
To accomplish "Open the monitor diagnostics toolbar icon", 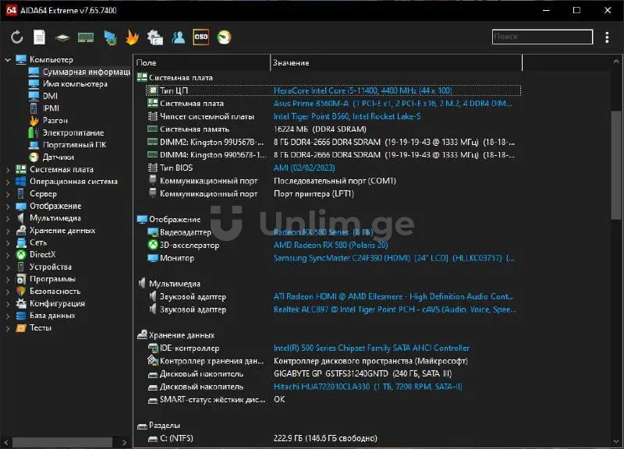I will tap(110, 37).
